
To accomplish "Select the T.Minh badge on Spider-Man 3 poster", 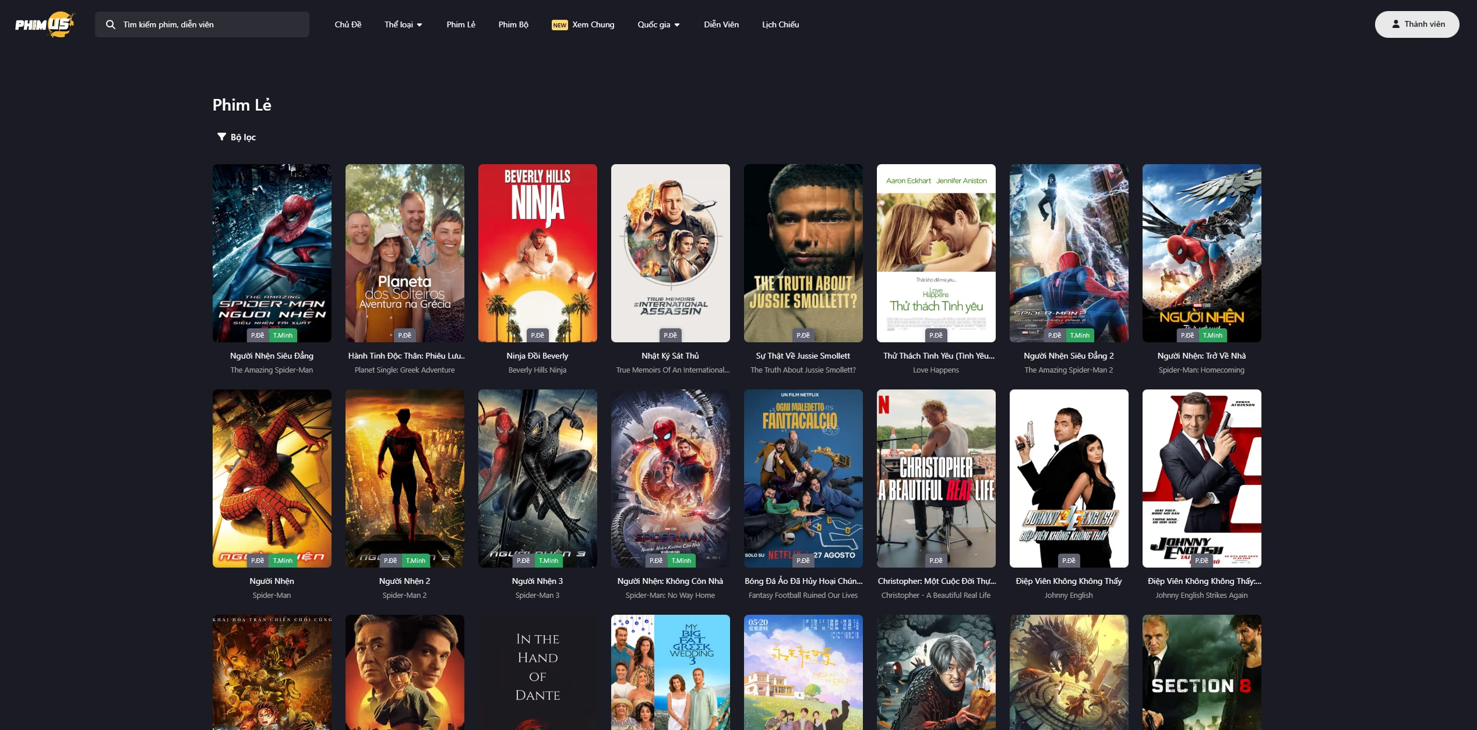I will 547,561.
